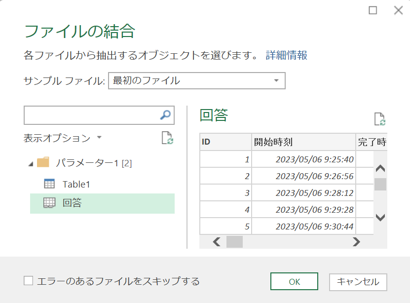
Task: Click refresh icon beside 表示オプション
Action: tap(167, 138)
